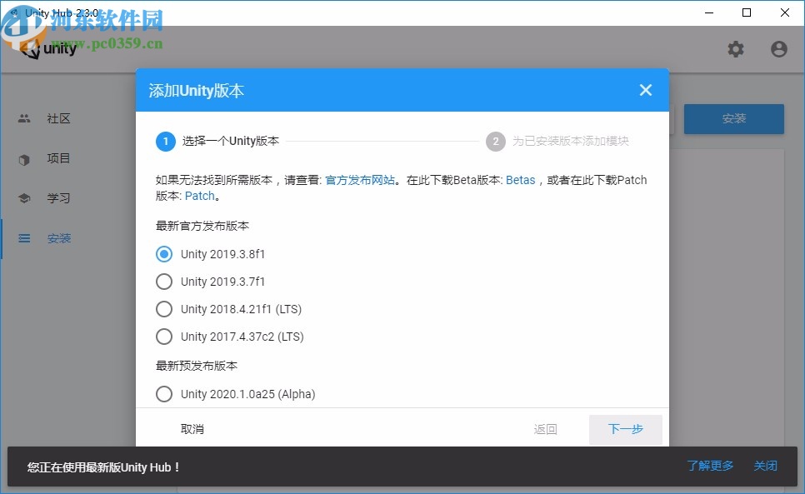Viewport: 805px width, 494px height.
Task: Click the Unity logo in header
Action: 50,49
